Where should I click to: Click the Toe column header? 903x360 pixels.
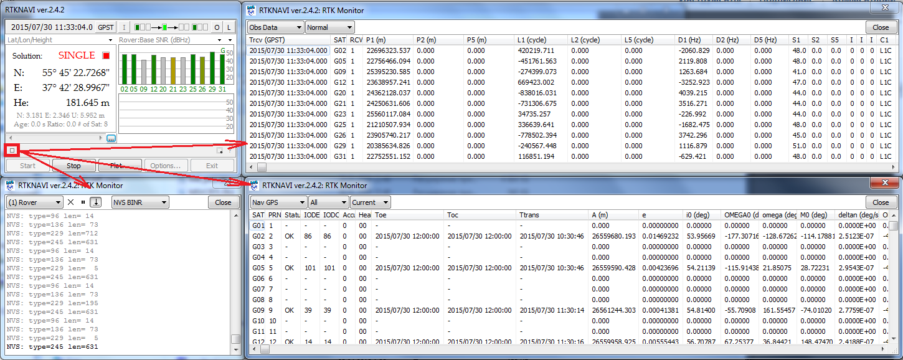[409, 215]
